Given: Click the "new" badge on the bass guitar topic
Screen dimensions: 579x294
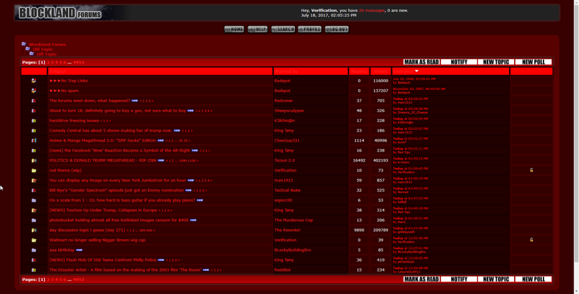Looking at the screenshot, I should 200,200.
